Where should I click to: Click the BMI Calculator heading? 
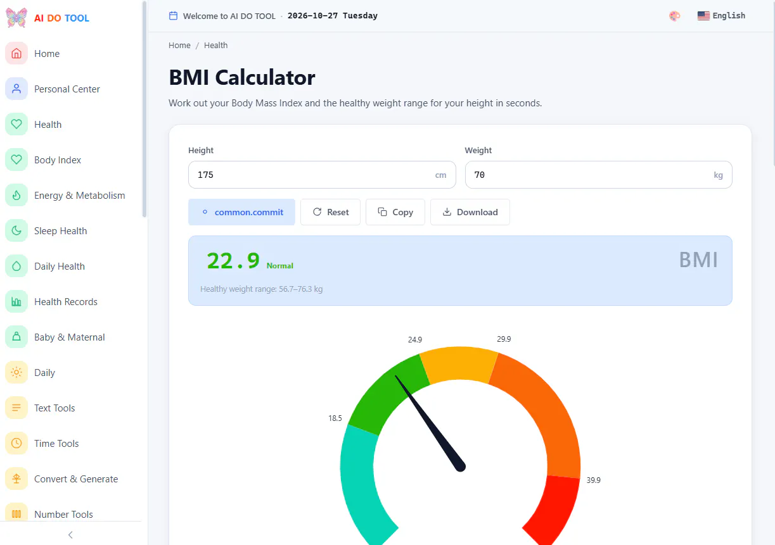tap(242, 77)
